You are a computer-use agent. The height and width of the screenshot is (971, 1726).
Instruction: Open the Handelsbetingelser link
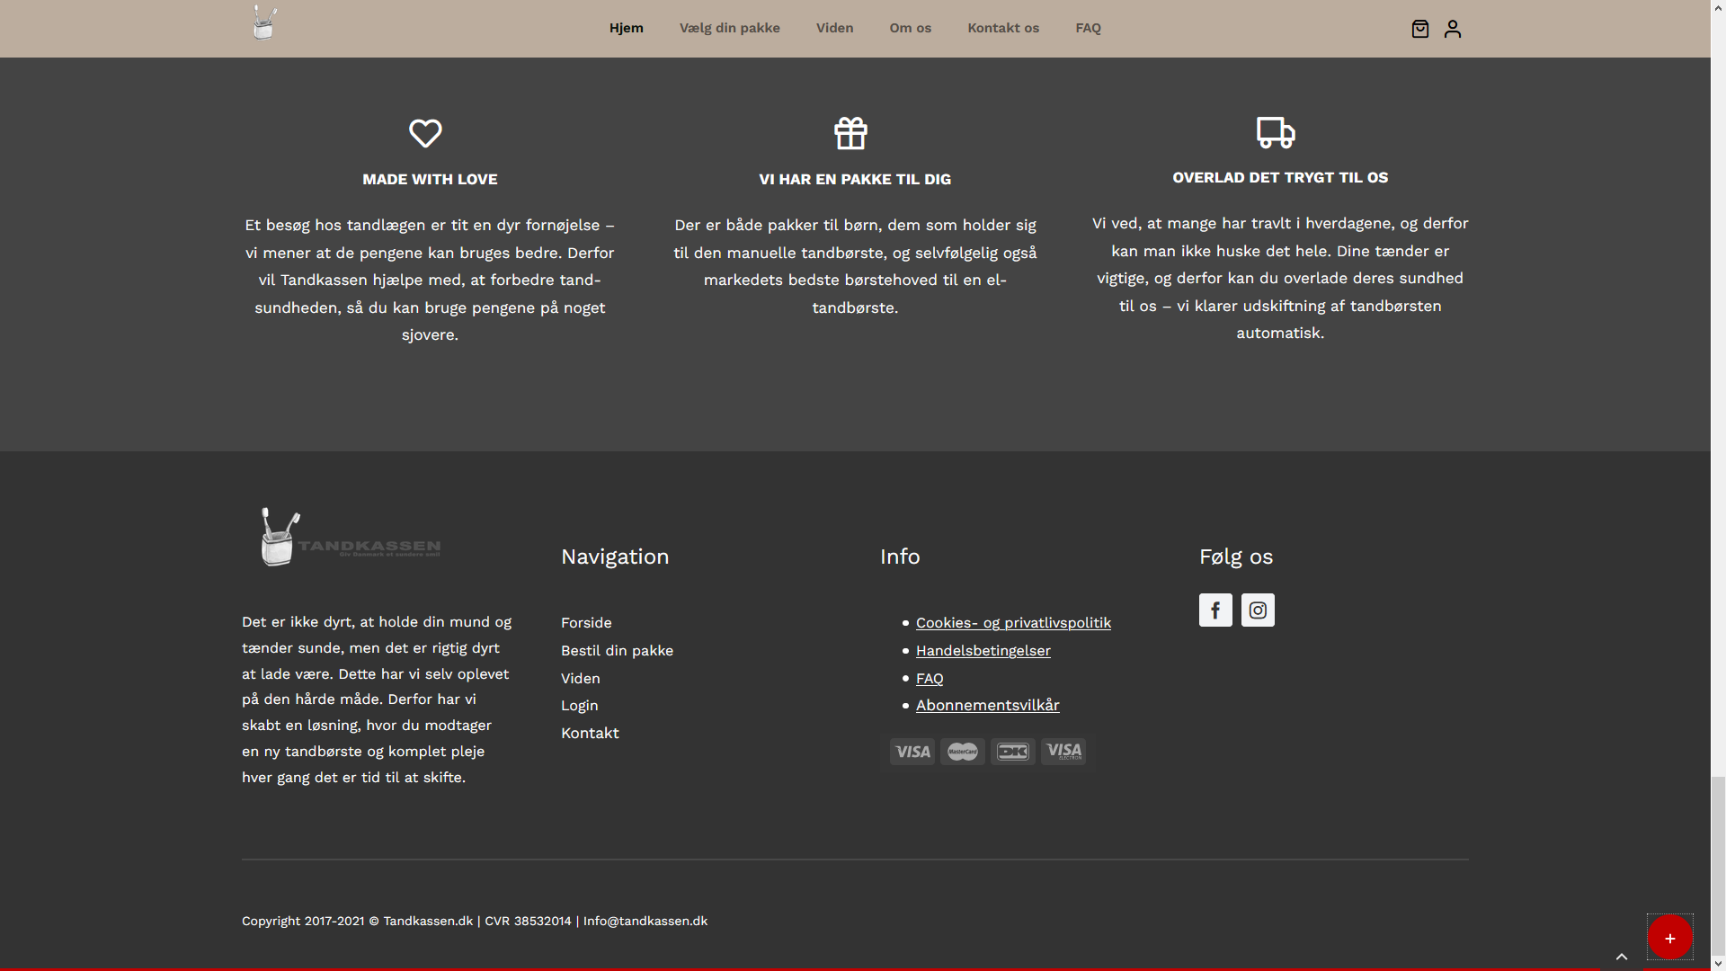coord(983,651)
